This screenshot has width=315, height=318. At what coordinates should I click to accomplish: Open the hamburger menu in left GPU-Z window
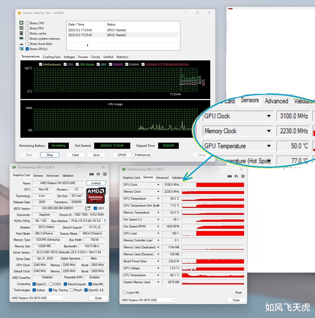pyautogui.click(x=105, y=174)
